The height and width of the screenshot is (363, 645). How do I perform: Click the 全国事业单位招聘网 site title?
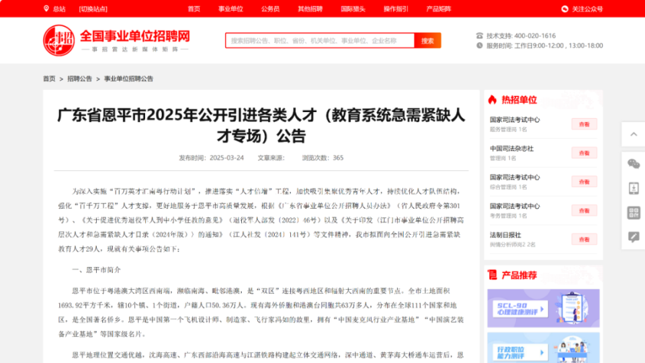pos(135,36)
